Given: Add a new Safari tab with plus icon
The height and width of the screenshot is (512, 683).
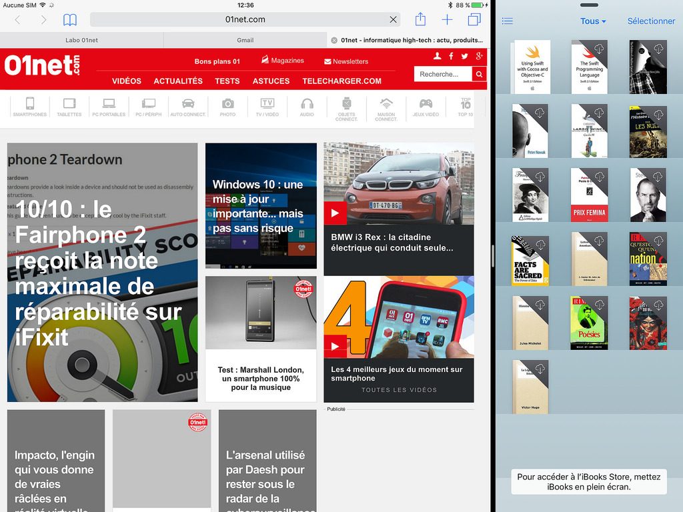Looking at the screenshot, I should pos(447,19).
